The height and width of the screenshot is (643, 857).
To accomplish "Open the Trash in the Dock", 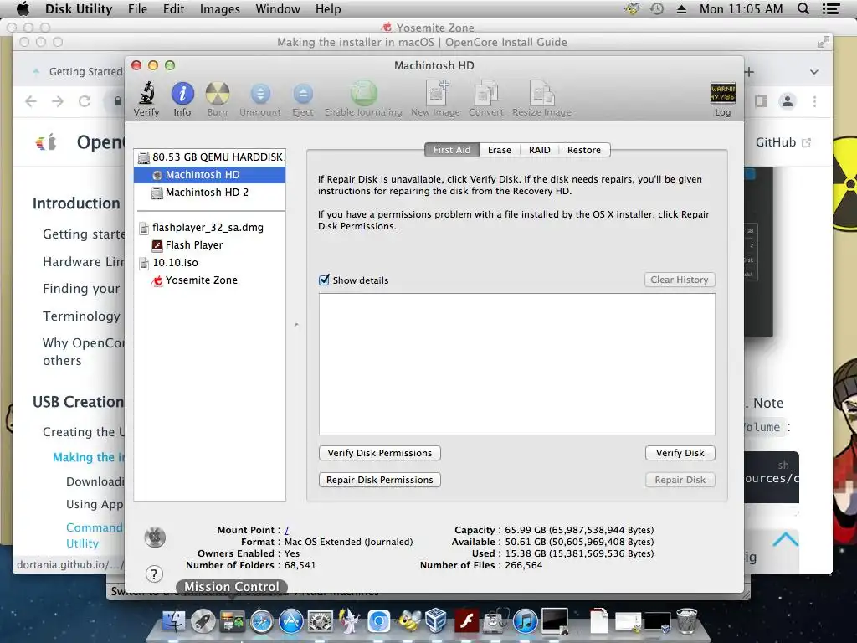I will pyautogui.click(x=686, y=621).
